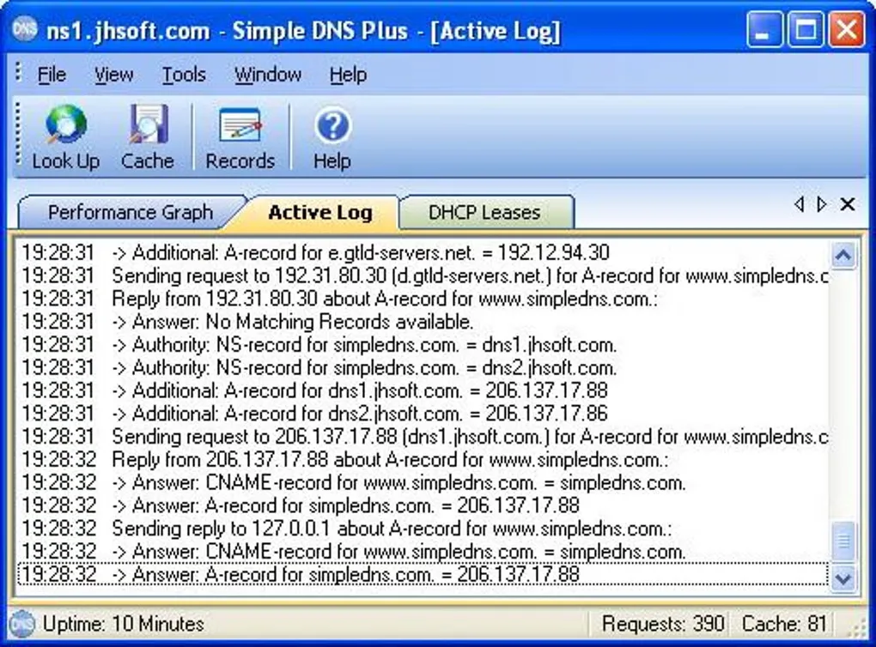This screenshot has height=647, width=876.
Task: Click the Cache: 81 status entry
Action: 784,624
